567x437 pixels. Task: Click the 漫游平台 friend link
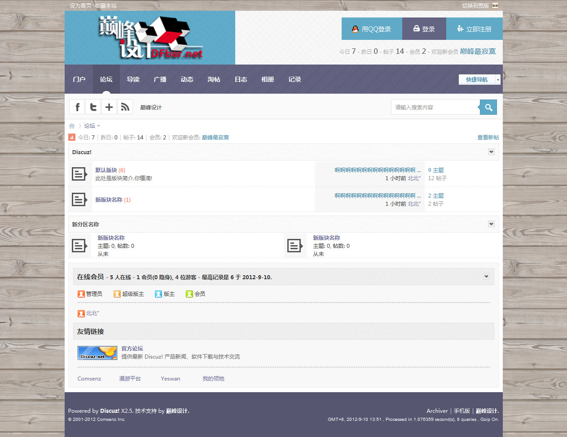[130, 379]
